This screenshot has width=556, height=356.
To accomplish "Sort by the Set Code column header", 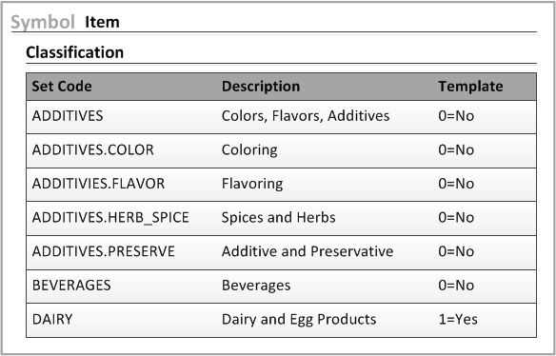I will tap(62, 87).
